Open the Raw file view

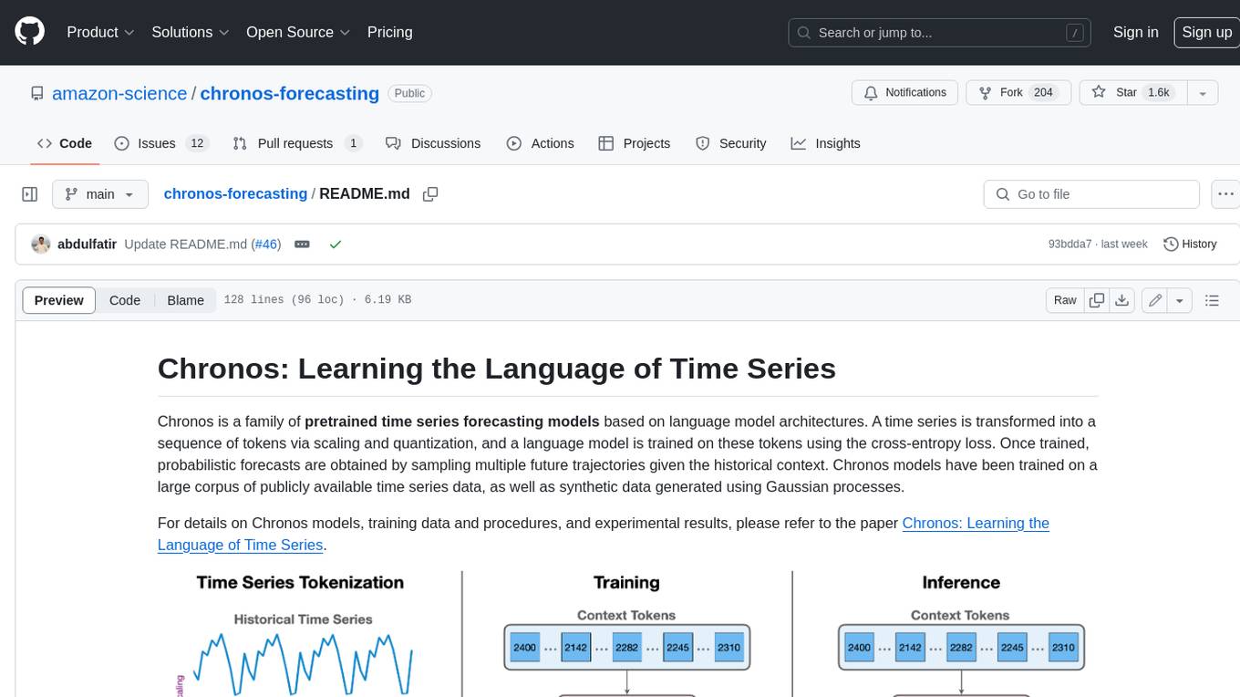click(1065, 300)
